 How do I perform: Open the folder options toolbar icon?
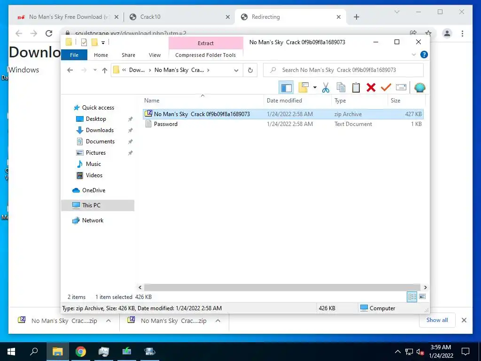303,87
